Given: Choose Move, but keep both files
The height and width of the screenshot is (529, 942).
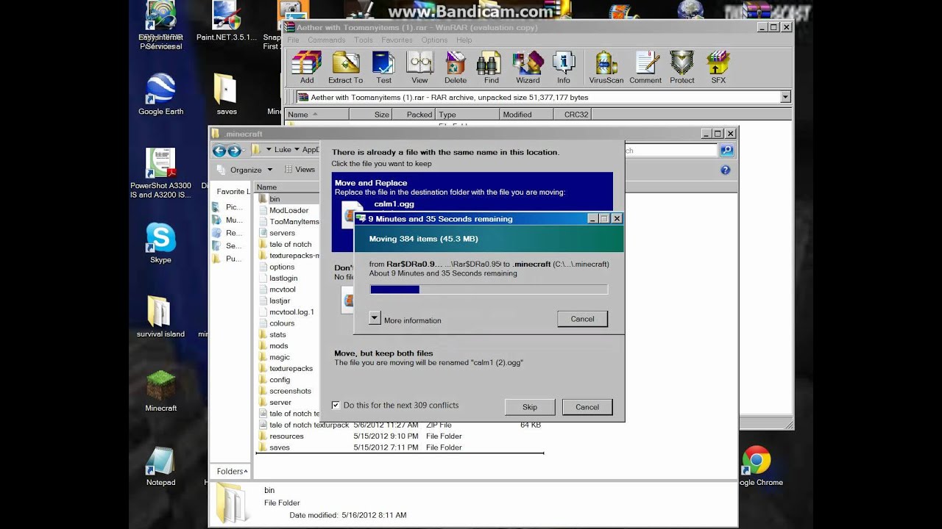Looking at the screenshot, I should tap(472, 358).
